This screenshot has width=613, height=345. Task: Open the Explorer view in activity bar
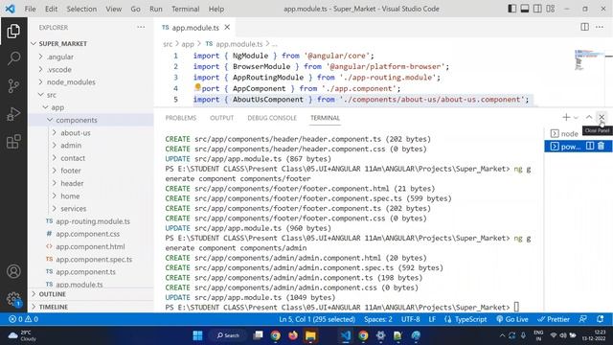tap(13, 32)
